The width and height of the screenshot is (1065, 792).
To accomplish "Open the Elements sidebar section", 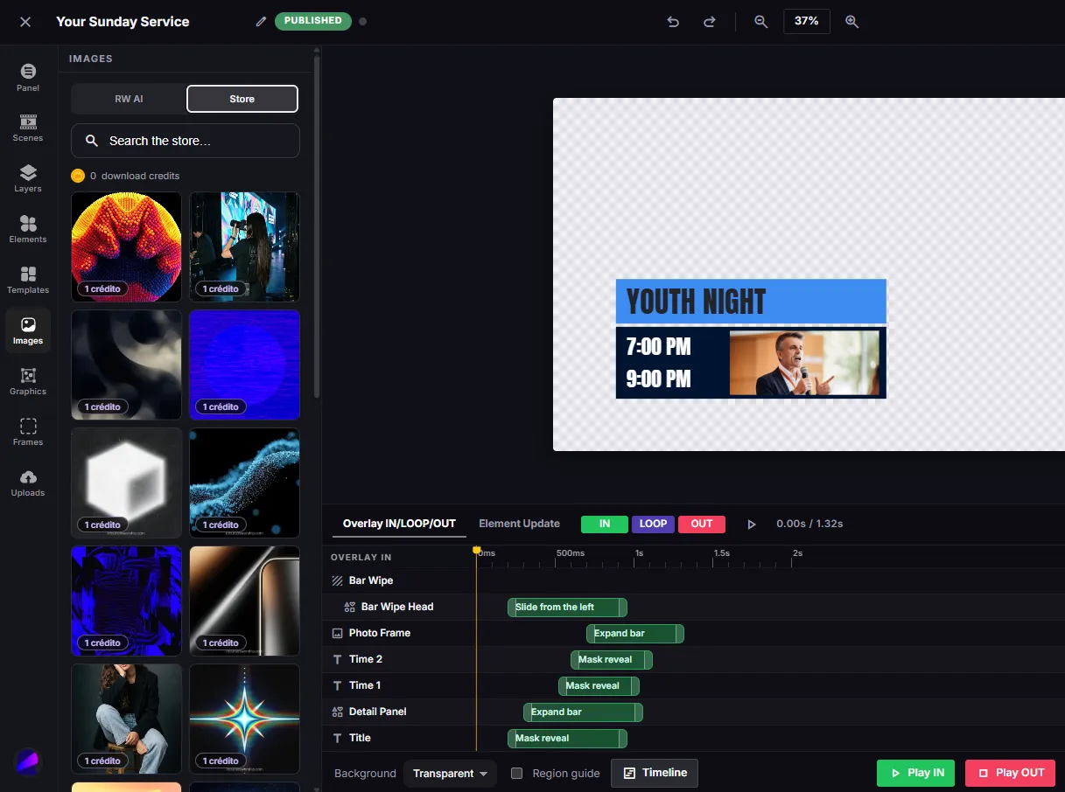I will 28,229.
